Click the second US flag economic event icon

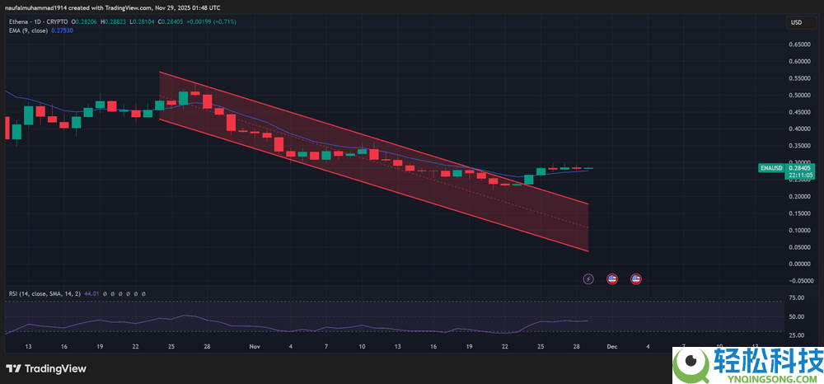click(x=636, y=279)
